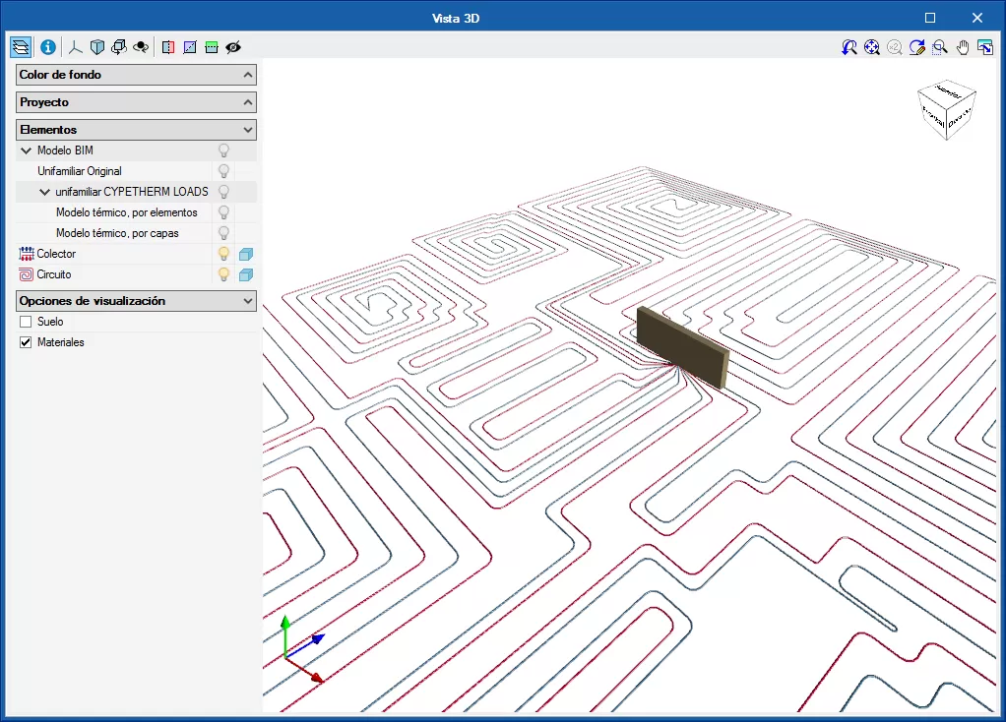Select the vertical section plane tool

coord(167,47)
